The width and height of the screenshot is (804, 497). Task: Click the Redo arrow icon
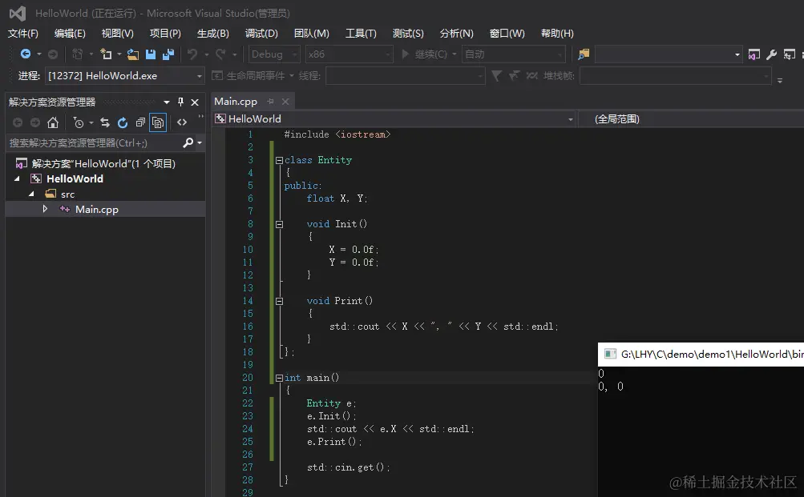220,54
